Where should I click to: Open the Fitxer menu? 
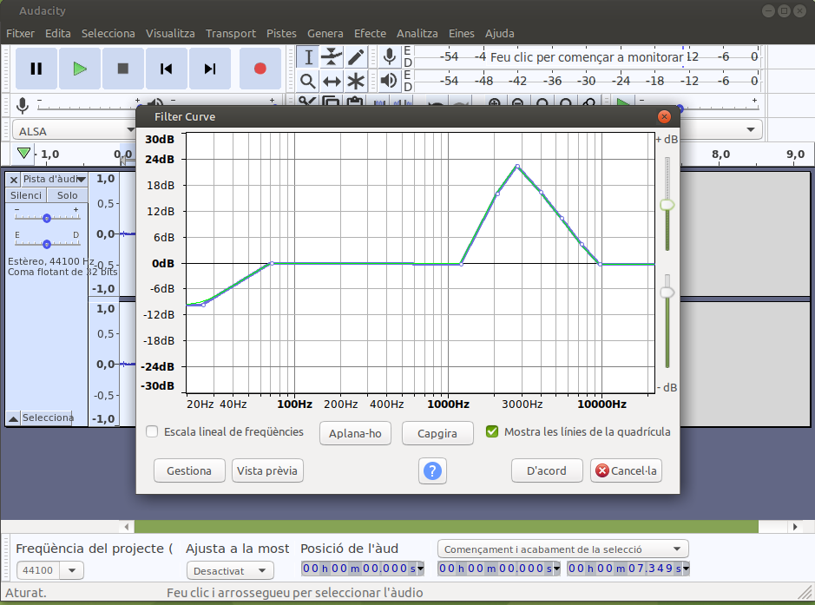20,33
